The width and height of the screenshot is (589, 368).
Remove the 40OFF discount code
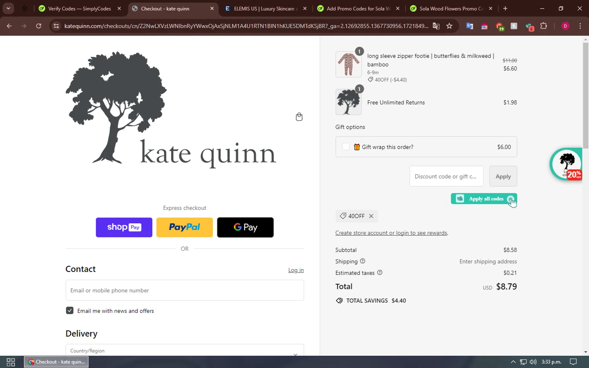371,216
